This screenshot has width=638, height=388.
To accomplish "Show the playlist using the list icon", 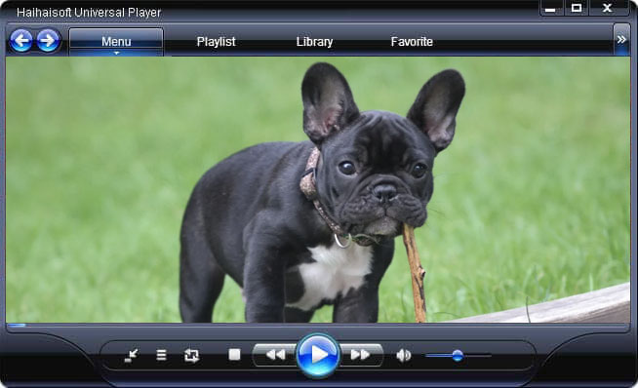I will pos(162,356).
